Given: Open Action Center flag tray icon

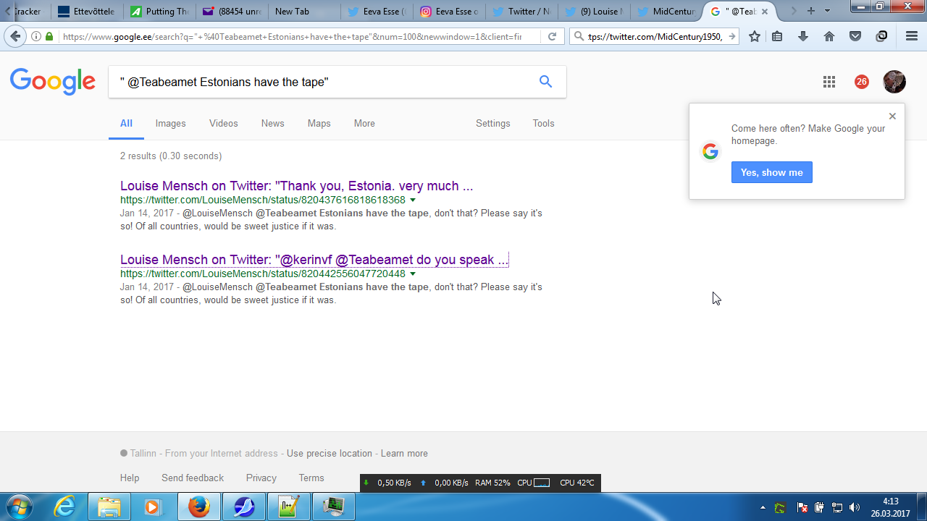Looking at the screenshot, I should [802, 507].
